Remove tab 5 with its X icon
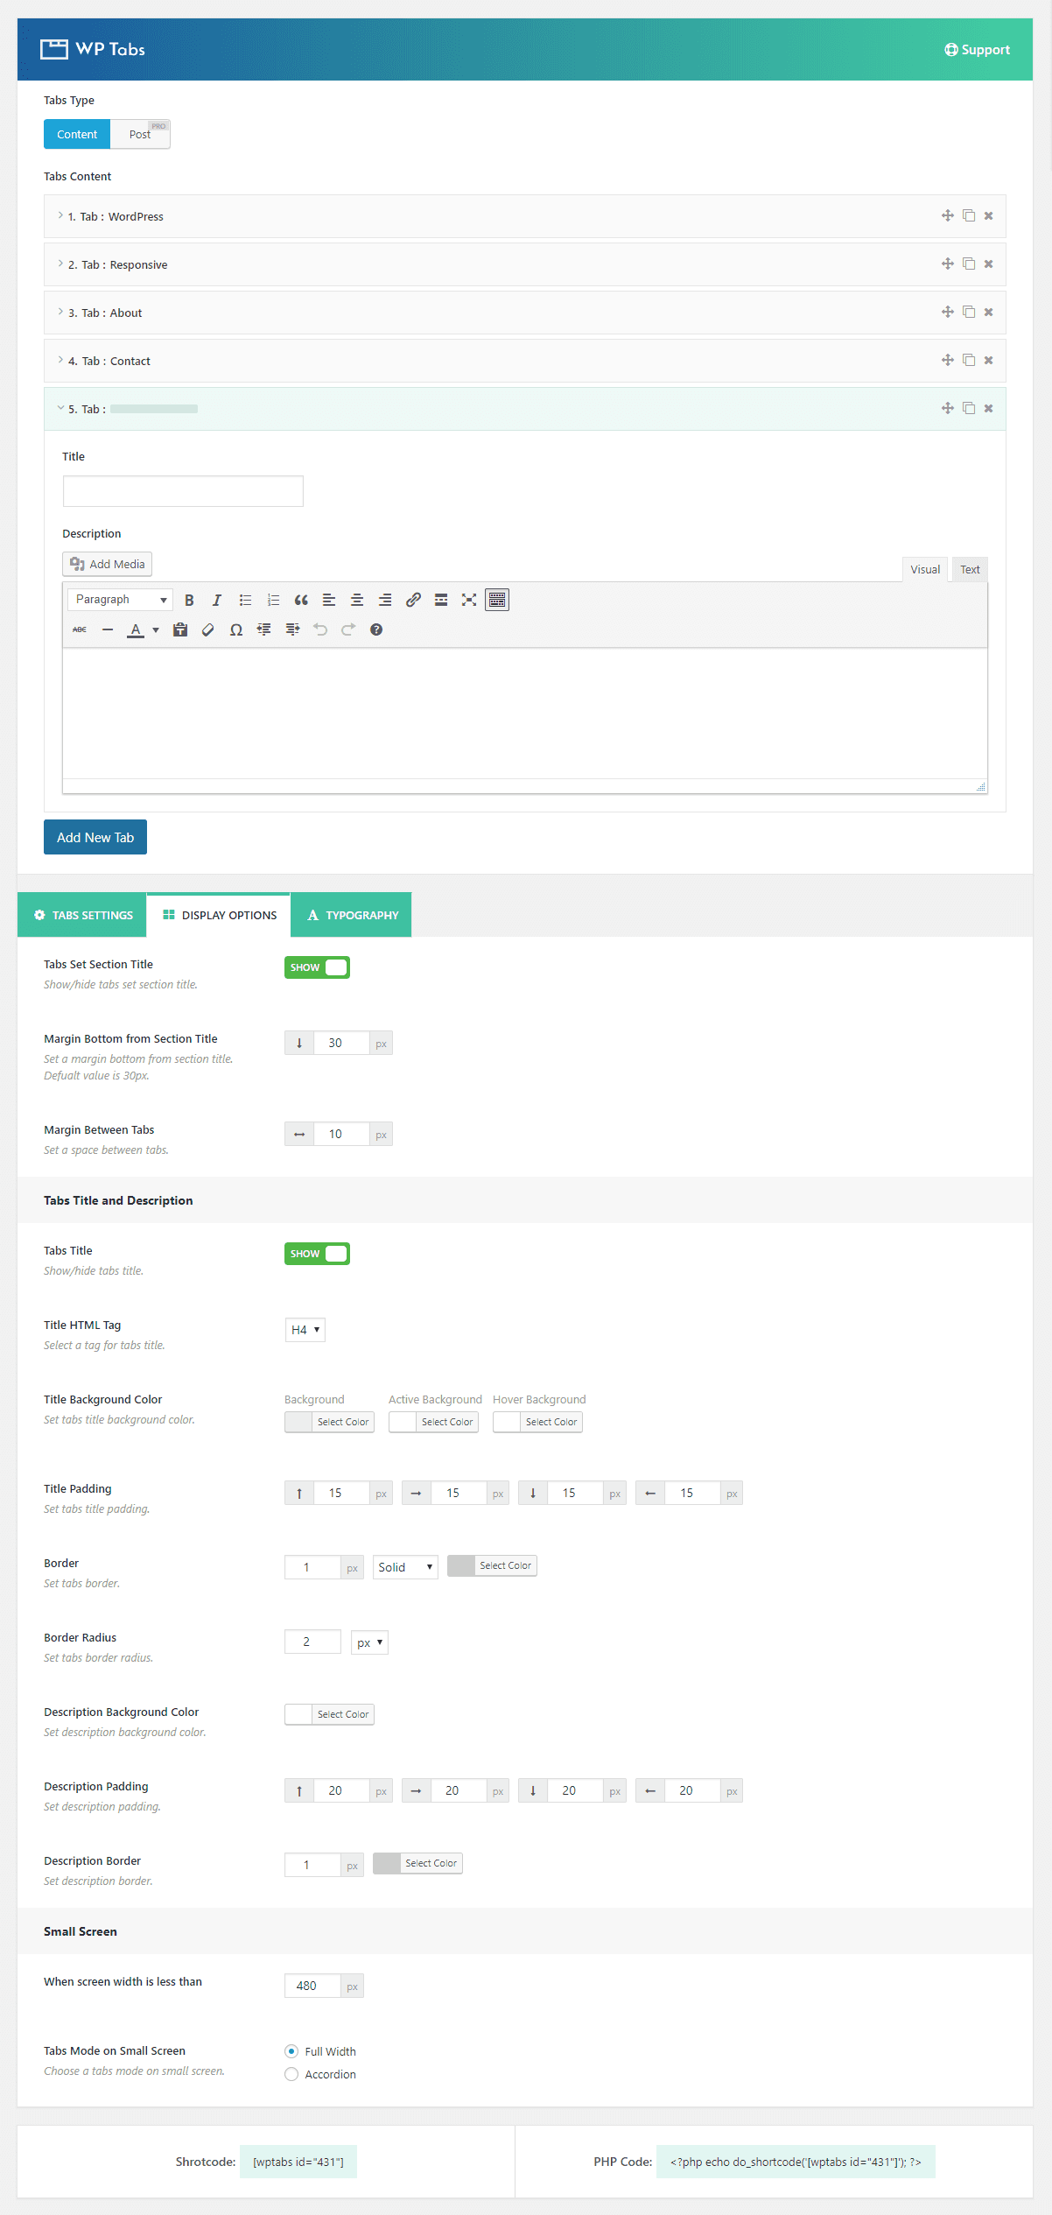The width and height of the screenshot is (1052, 2215). point(988,409)
